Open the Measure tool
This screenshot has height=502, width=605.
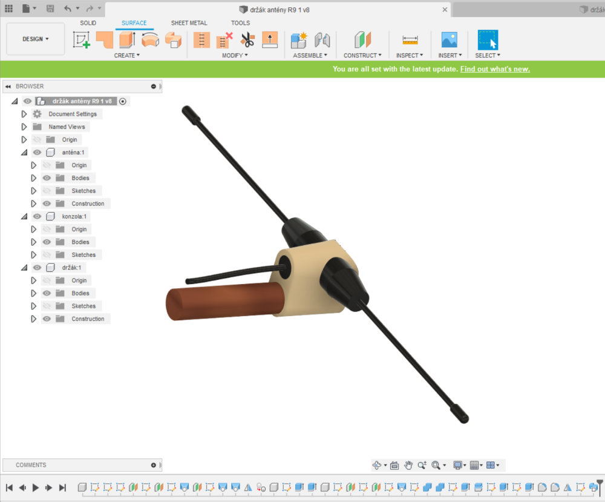(410, 40)
